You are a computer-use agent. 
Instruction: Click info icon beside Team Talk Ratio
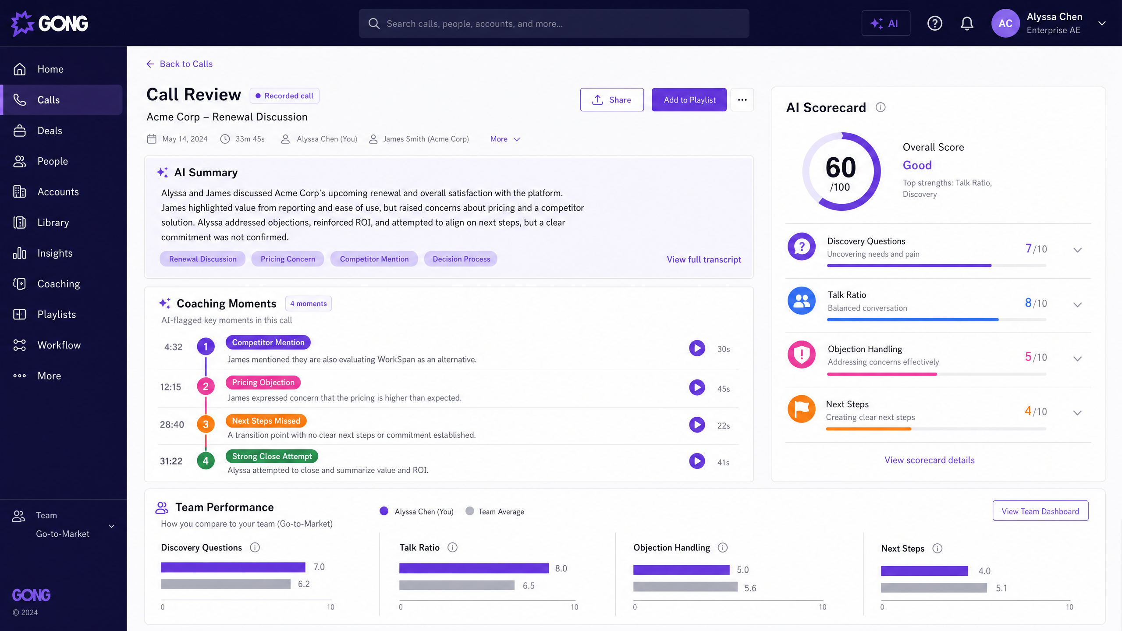(x=452, y=547)
